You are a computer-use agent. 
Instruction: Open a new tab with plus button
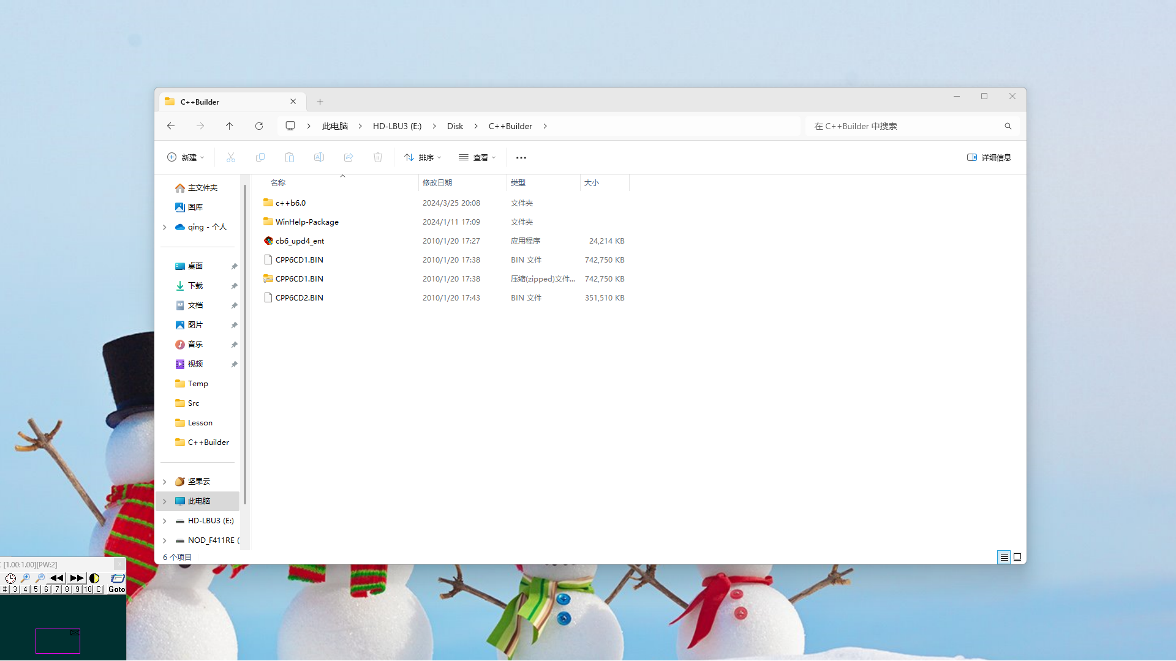[320, 102]
